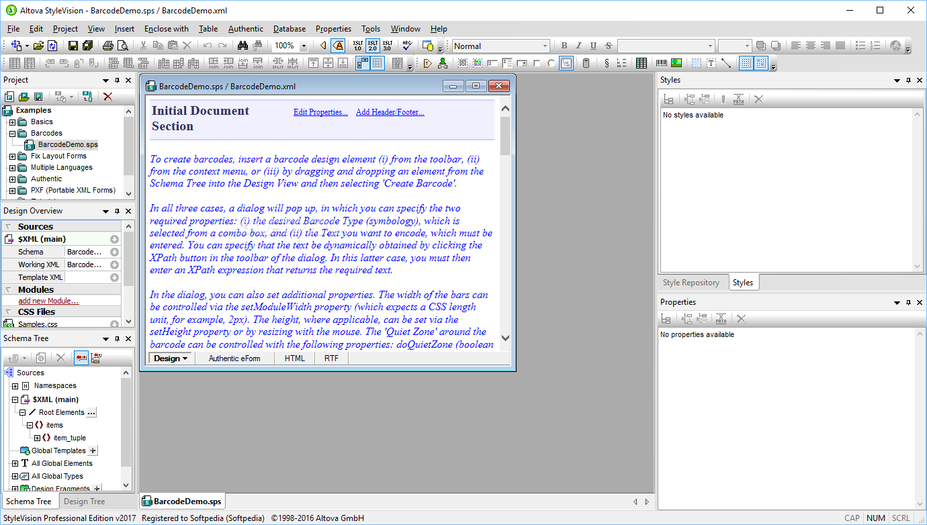This screenshot has height=525, width=927.
Task: Switch to the Authentic eForm tab
Action: pyautogui.click(x=234, y=359)
